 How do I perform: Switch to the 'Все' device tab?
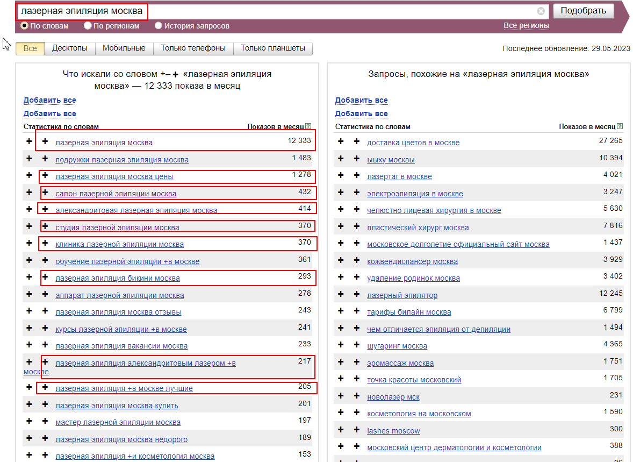coord(30,48)
